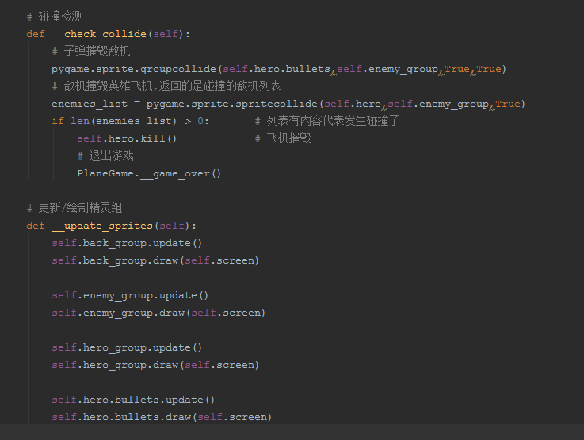The image size is (584, 440).
Task: Click the comment '# 碰撞检测'
Action: pos(55,17)
